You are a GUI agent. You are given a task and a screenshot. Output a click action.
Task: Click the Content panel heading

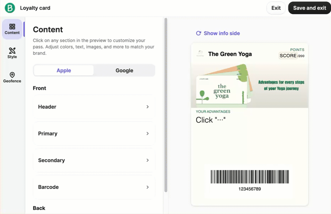click(48, 29)
